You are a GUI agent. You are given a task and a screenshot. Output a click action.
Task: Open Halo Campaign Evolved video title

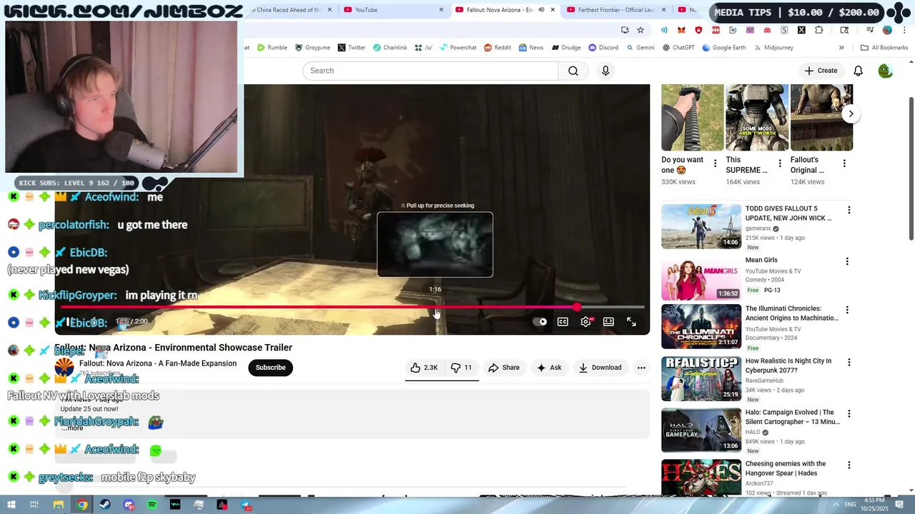tap(792, 417)
